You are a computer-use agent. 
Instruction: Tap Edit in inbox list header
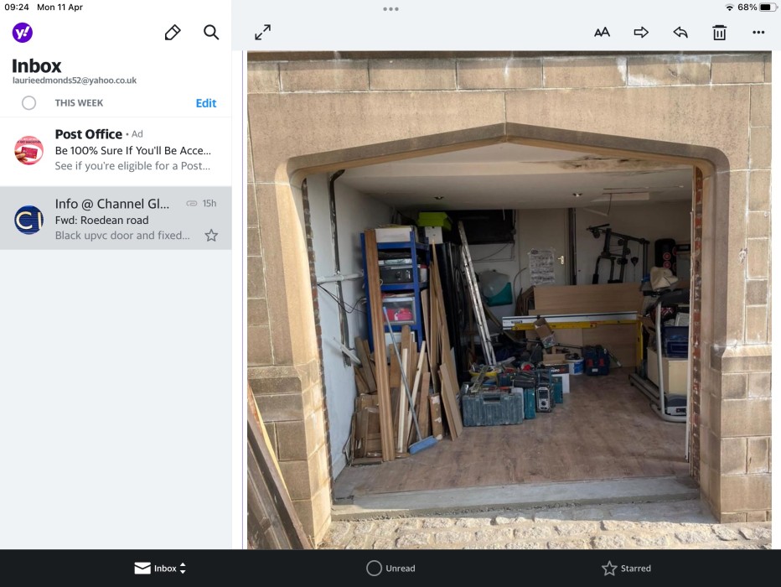point(205,103)
